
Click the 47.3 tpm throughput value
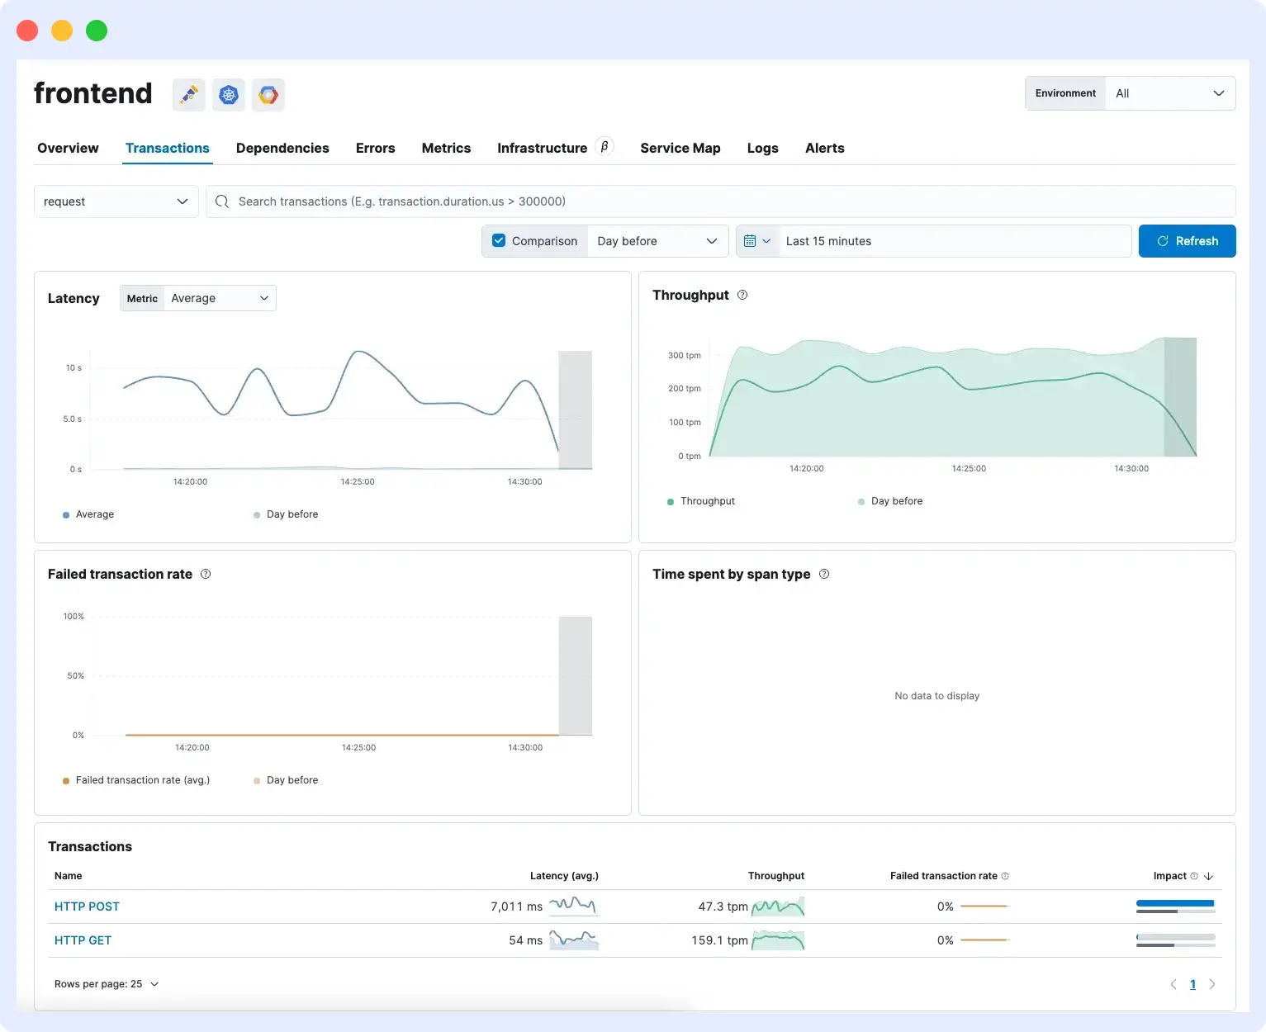(x=723, y=907)
